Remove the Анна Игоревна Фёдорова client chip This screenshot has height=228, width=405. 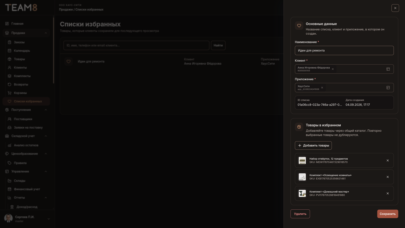click(333, 69)
